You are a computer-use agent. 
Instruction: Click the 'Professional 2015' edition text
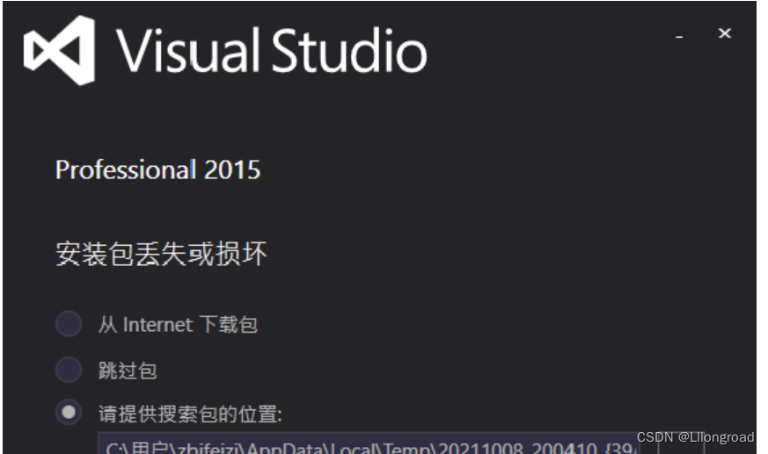coord(157,170)
